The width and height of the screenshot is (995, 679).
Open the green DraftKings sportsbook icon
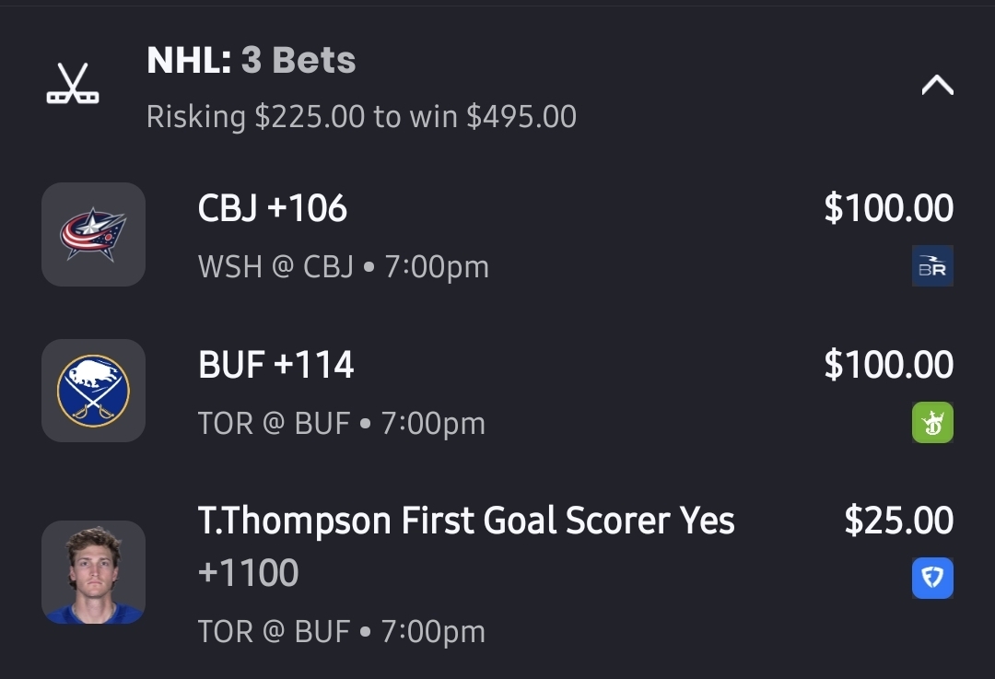click(x=932, y=423)
